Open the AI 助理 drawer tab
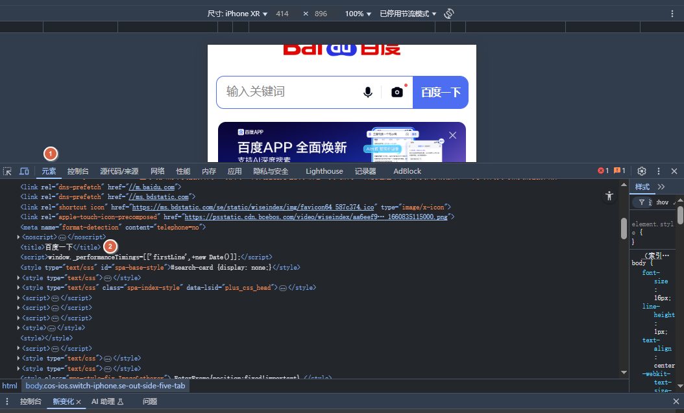The width and height of the screenshot is (684, 413). click(x=107, y=401)
